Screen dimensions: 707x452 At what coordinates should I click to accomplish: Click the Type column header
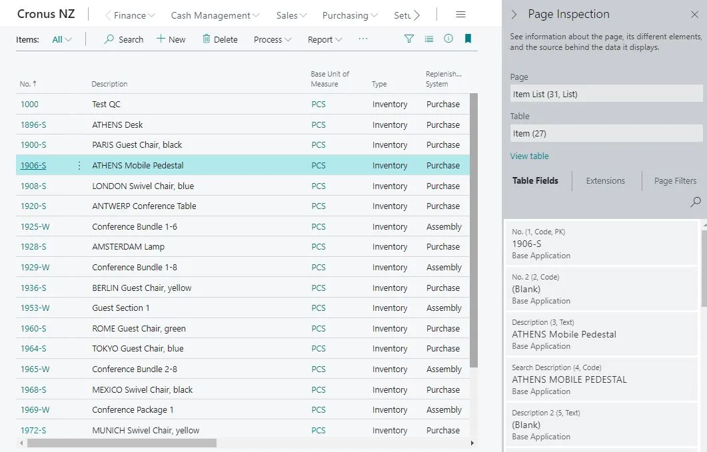point(379,84)
